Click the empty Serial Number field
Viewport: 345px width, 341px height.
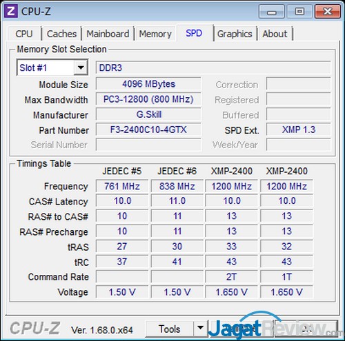(x=148, y=145)
